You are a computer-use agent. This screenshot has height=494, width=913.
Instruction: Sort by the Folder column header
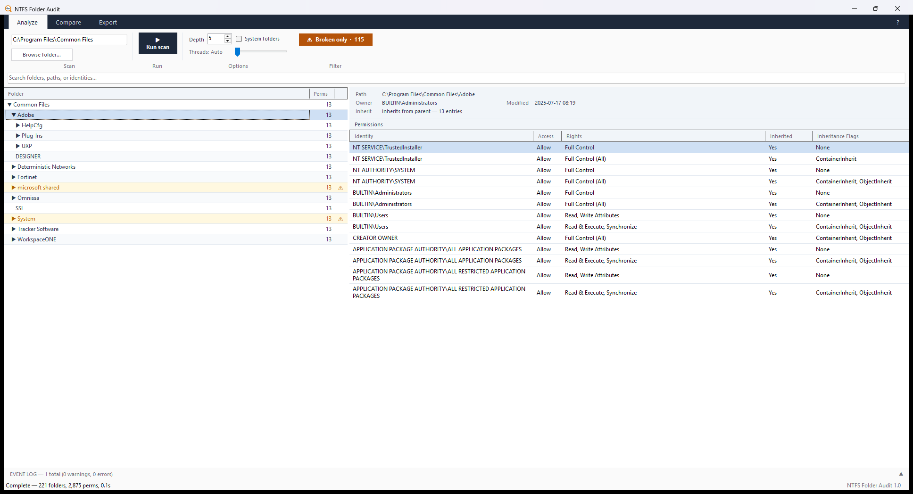(157, 94)
